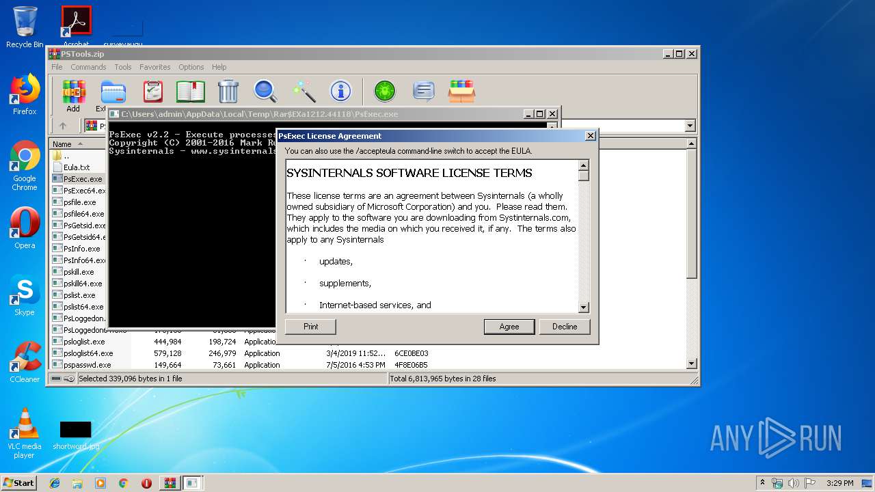Click the Print button

coord(310,327)
